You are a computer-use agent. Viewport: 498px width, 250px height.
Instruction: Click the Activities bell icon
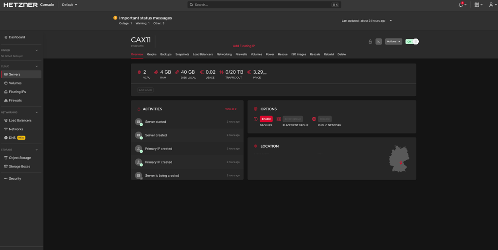click(x=139, y=109)
